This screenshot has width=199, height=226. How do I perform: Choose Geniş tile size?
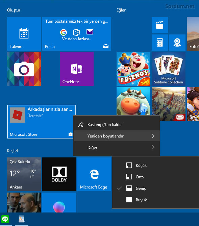click(156, 189)
